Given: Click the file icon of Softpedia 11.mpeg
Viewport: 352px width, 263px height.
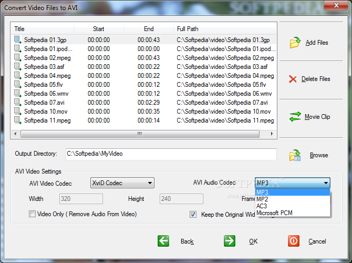Looking at the screenshot, I should pos(18,120).
